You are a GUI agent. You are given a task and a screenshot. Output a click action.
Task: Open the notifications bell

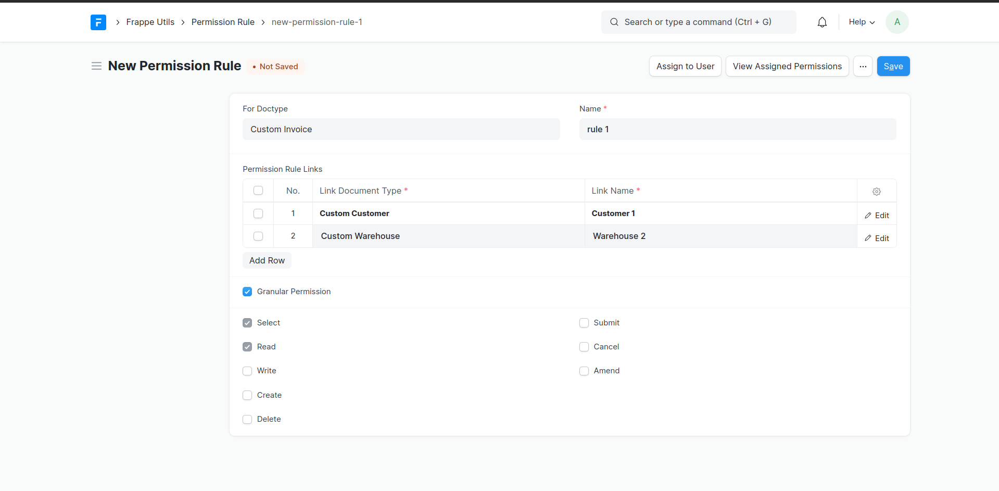(x=822, y=22)
